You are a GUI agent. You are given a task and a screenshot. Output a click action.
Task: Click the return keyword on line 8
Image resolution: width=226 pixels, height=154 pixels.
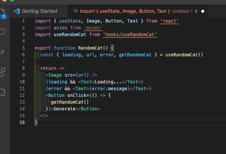48,68
